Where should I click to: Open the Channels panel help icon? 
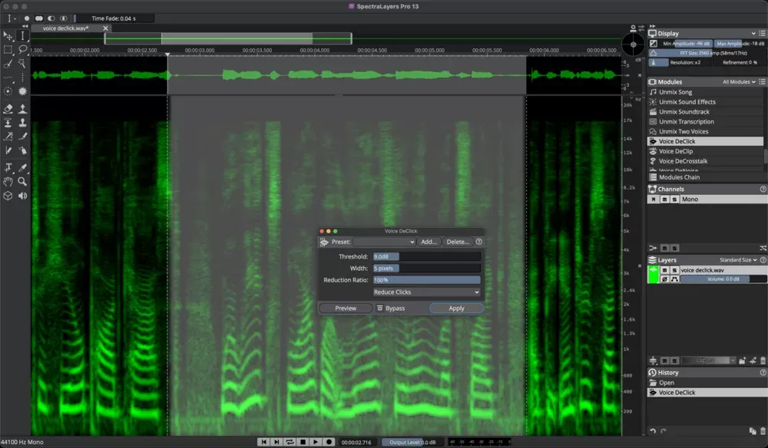click(x=763, y=189)
